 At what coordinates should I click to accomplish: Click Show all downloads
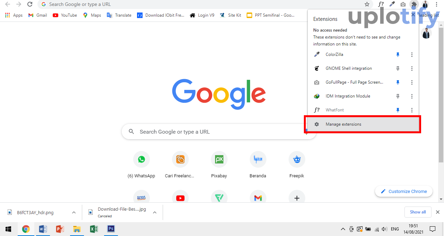click(x=418, y=212)
